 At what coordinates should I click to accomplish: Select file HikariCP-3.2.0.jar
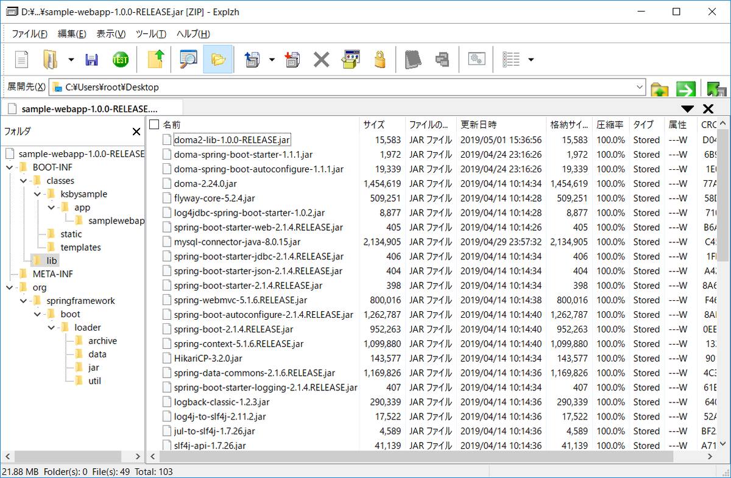[208, 358]
